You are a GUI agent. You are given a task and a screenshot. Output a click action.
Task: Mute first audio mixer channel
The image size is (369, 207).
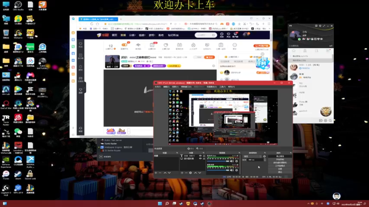(x=232, y=161)
